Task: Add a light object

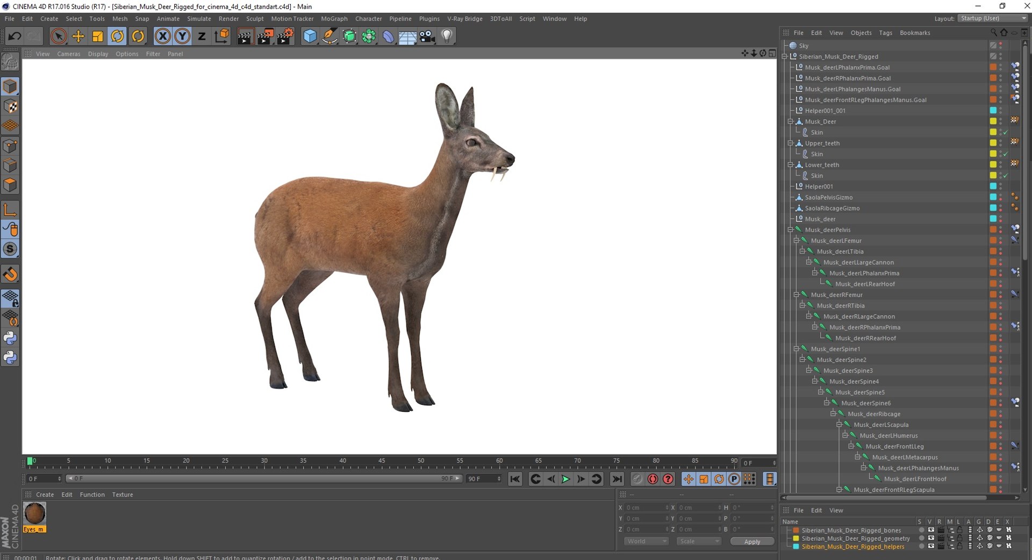Action: (x=447, y=37)
